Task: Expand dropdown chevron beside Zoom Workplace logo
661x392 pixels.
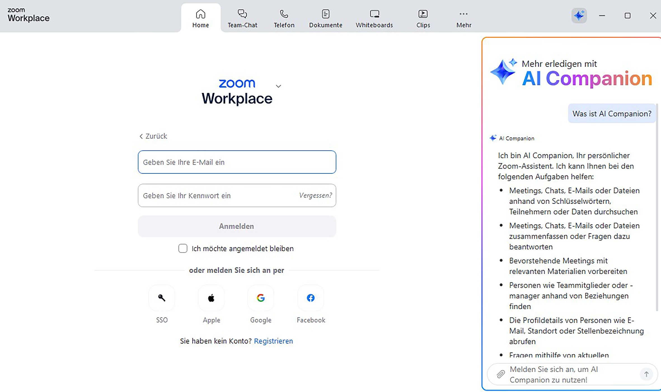Action: (x=278, y=86)
